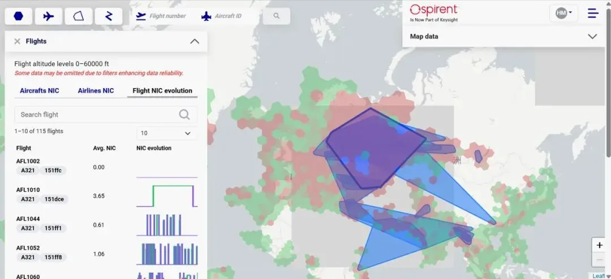
Task: Zoom out on the map
Action: tap(599, 260)
